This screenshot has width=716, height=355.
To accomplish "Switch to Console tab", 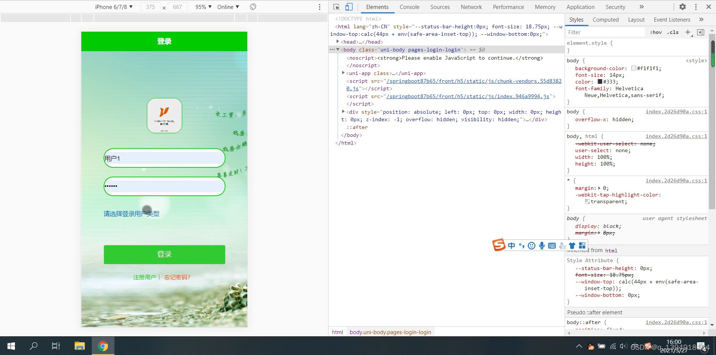I will [409, 7].
